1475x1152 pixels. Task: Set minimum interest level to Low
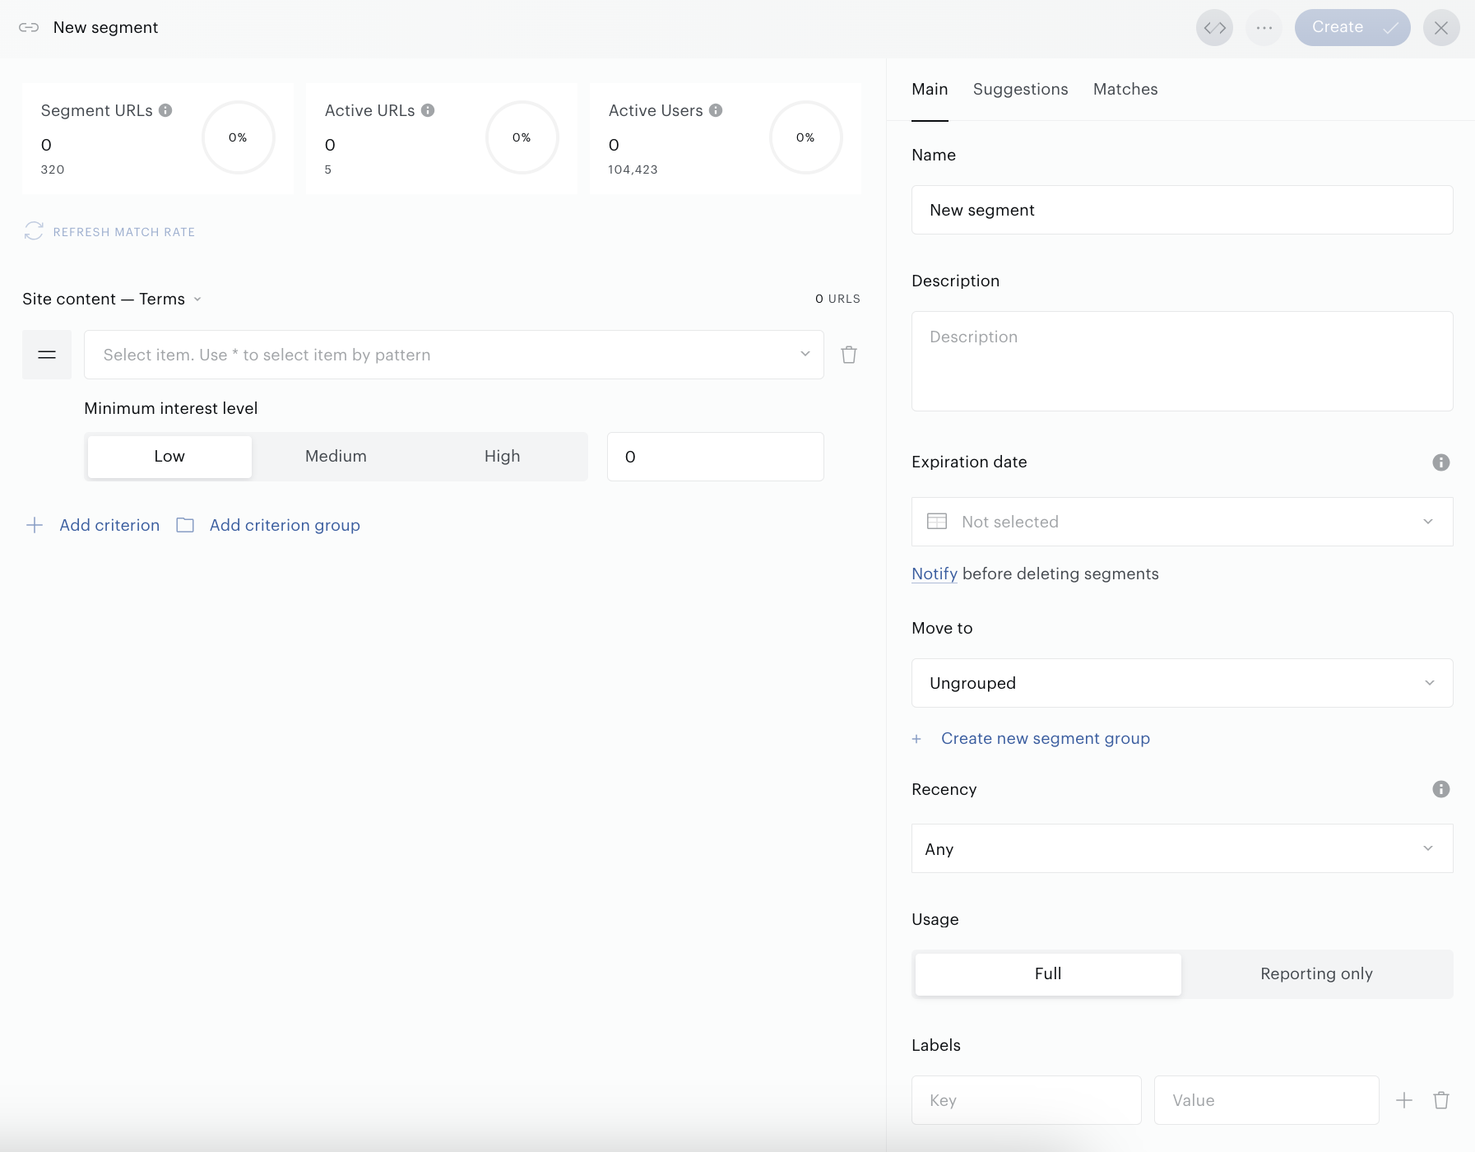pyautogui.click(x=169, y=457)
